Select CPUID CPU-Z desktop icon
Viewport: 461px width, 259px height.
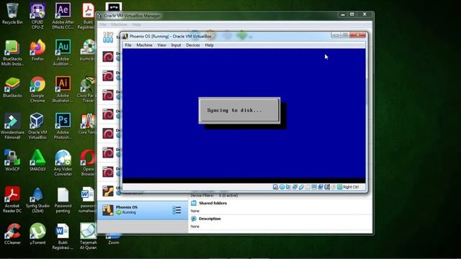click(37, 16)
